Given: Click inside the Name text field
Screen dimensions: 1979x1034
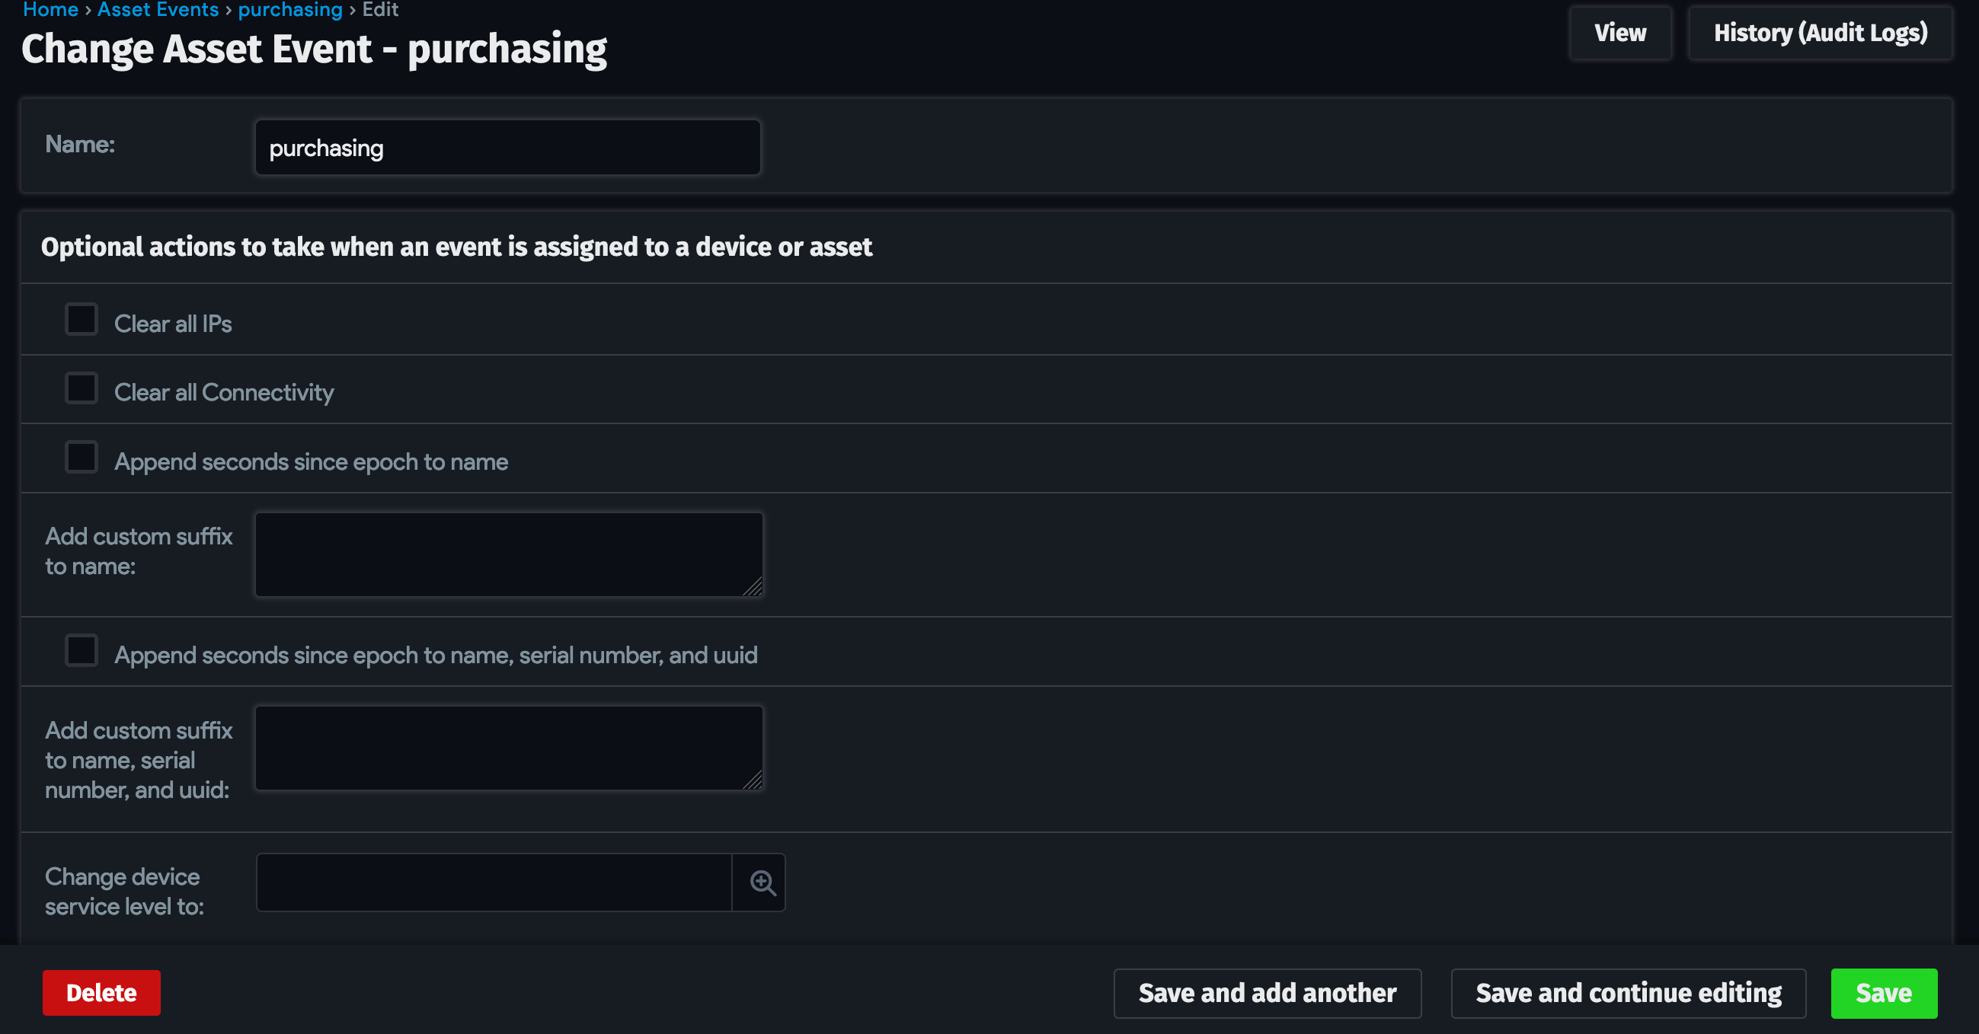Looking at the screenshot, I should point(507,147).
